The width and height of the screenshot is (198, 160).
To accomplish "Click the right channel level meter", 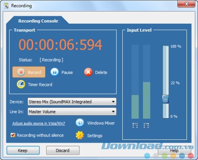I will [147, 82].
